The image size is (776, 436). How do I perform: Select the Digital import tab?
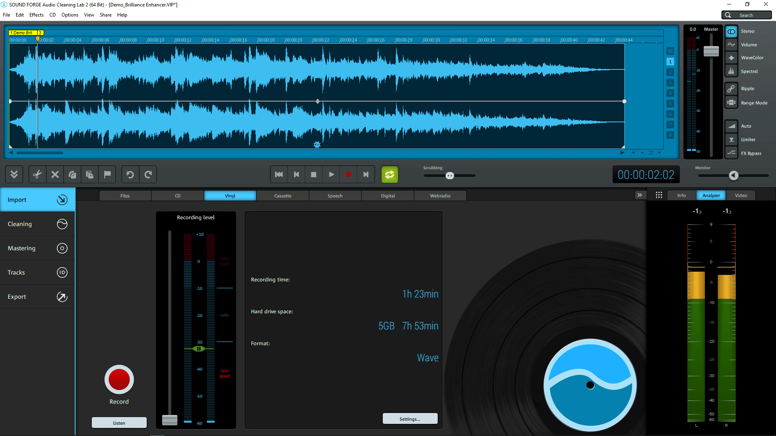(x=388, y=196)
